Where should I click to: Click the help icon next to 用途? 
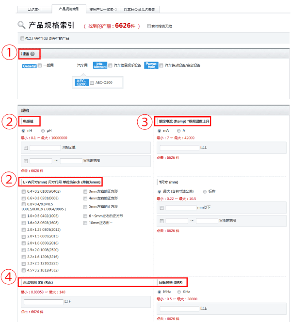32,54
